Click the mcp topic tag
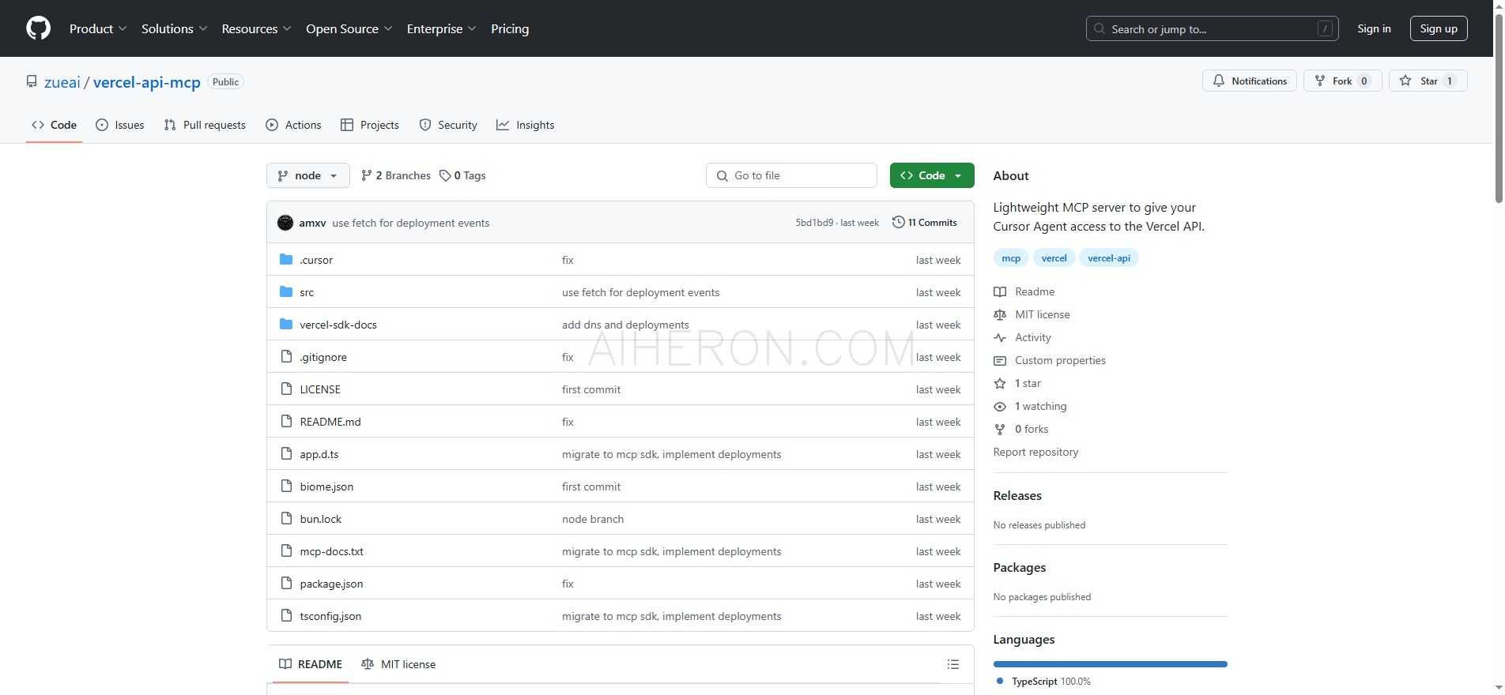 coord(1011,257)
